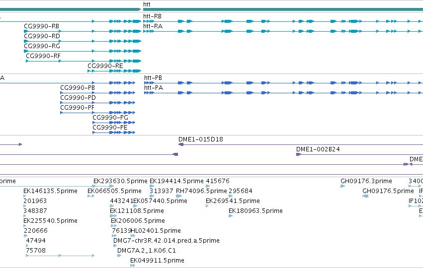Select the htt-RB transcript label
This screenshot has height=268, width=423.
(x=153, y=16)
